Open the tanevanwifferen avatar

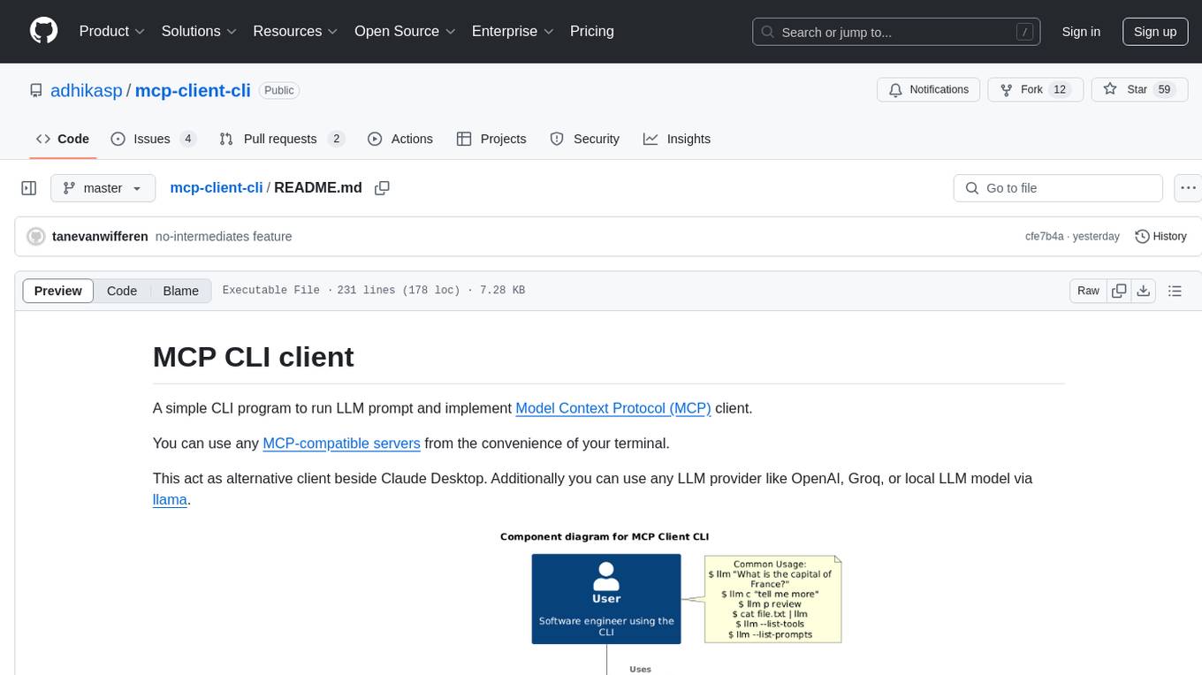tap(36, 237)
